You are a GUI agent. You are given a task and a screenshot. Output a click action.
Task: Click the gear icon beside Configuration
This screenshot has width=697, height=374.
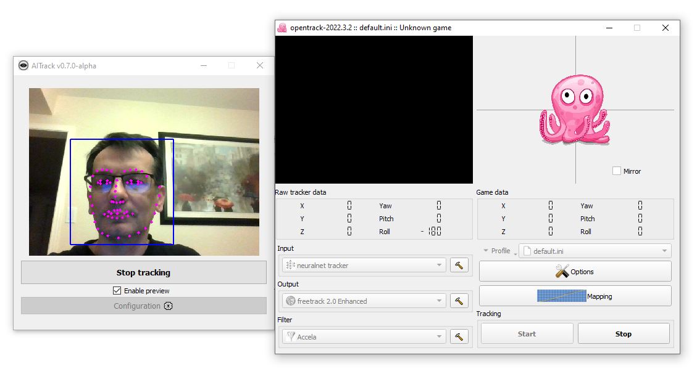169,306
